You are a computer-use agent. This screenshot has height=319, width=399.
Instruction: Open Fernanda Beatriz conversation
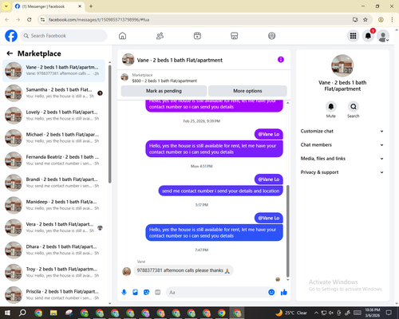tap(53, 160)
